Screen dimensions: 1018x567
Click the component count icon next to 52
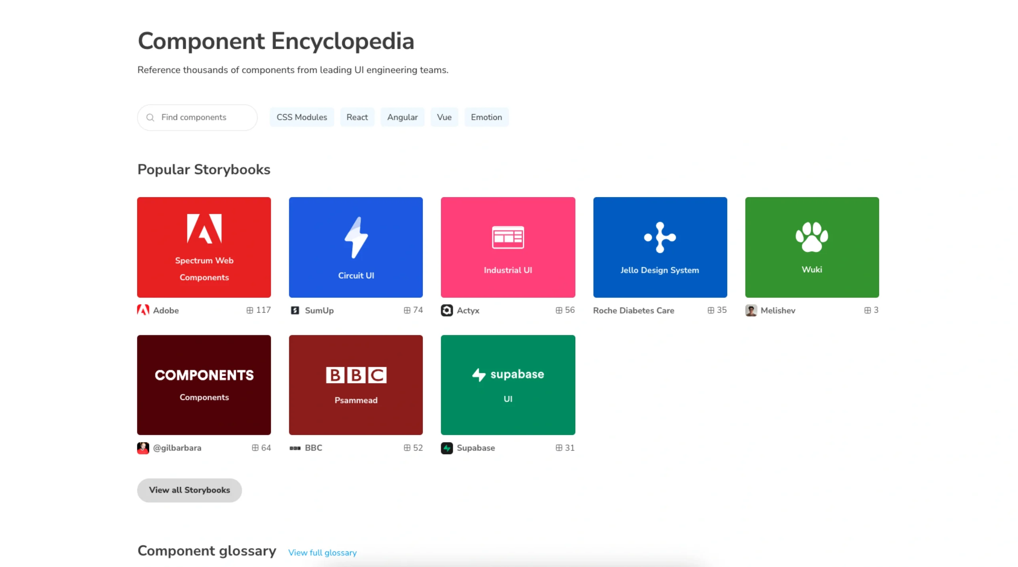[x=407, y=448]
